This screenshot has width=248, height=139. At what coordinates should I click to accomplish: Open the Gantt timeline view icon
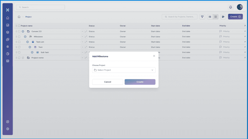coord(223,17)
